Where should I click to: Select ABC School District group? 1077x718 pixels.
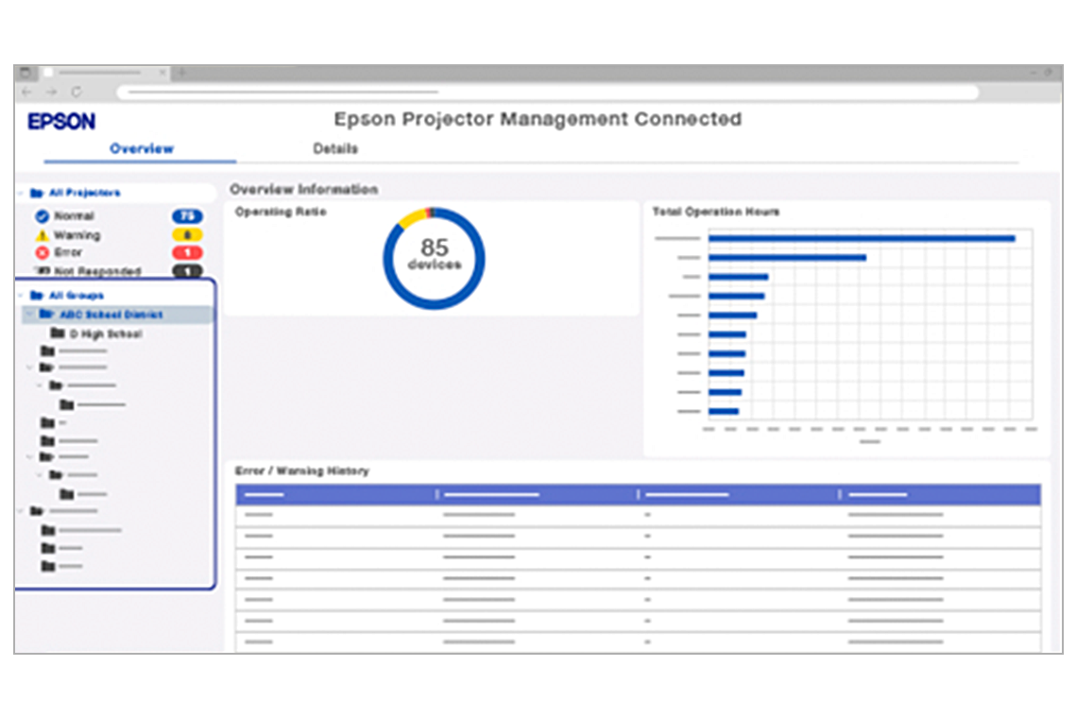pyautogui.click(x=111, y=315)
